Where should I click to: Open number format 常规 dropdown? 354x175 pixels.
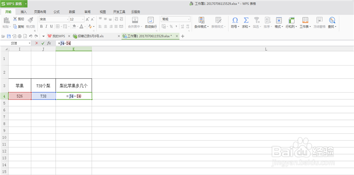coord(189,19)
